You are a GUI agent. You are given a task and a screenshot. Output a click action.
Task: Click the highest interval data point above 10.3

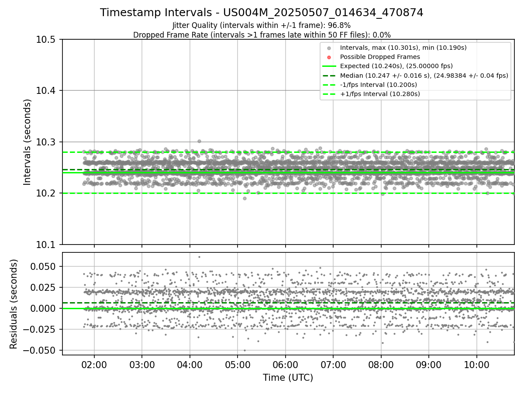coord(199,141)
